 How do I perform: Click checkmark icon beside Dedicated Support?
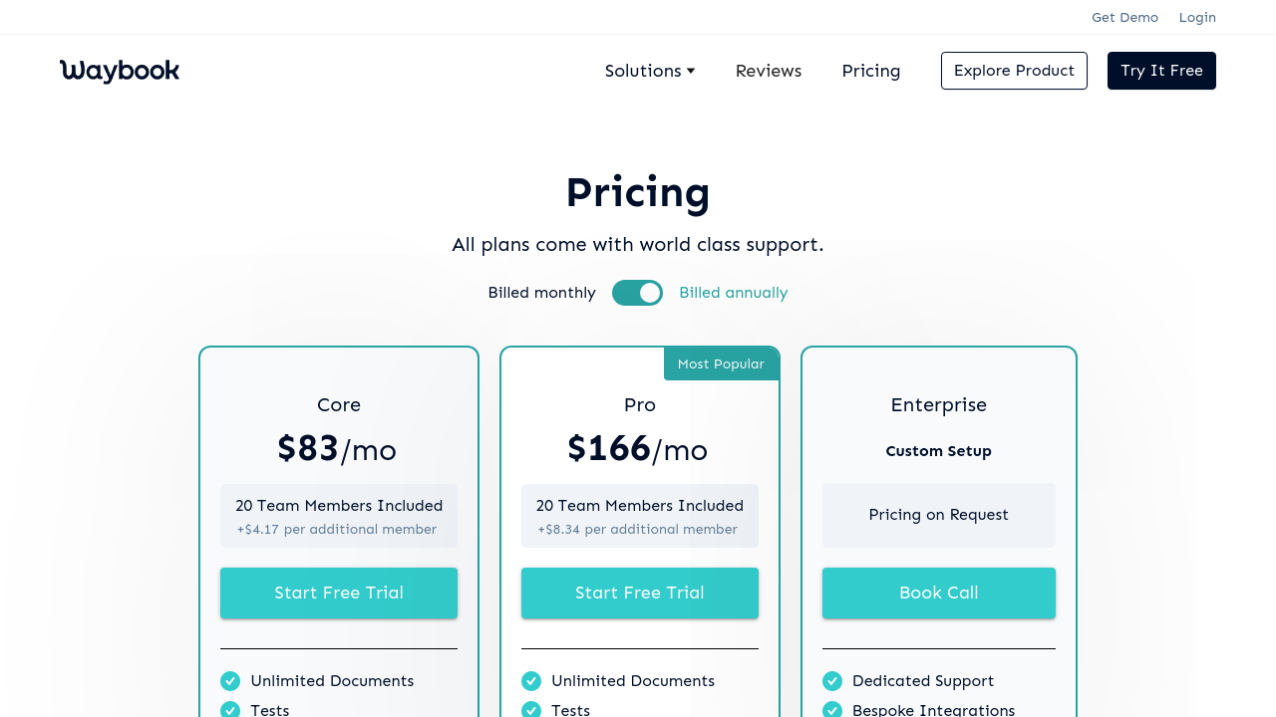coord(832,681)
